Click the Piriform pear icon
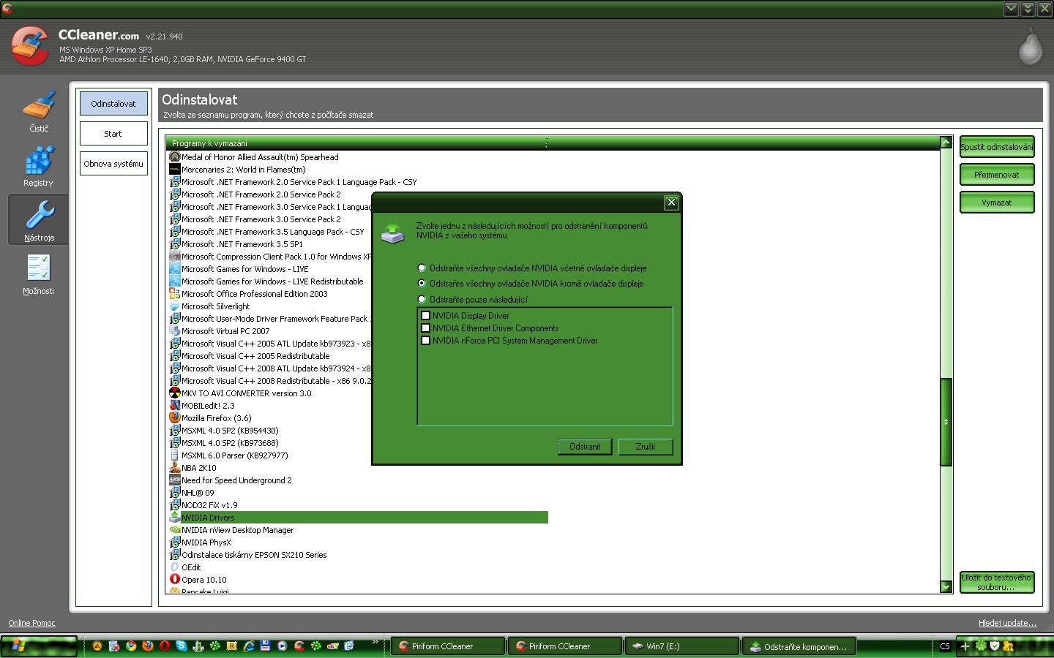This screenshot has width=1054, height=658. point(1031,47)
